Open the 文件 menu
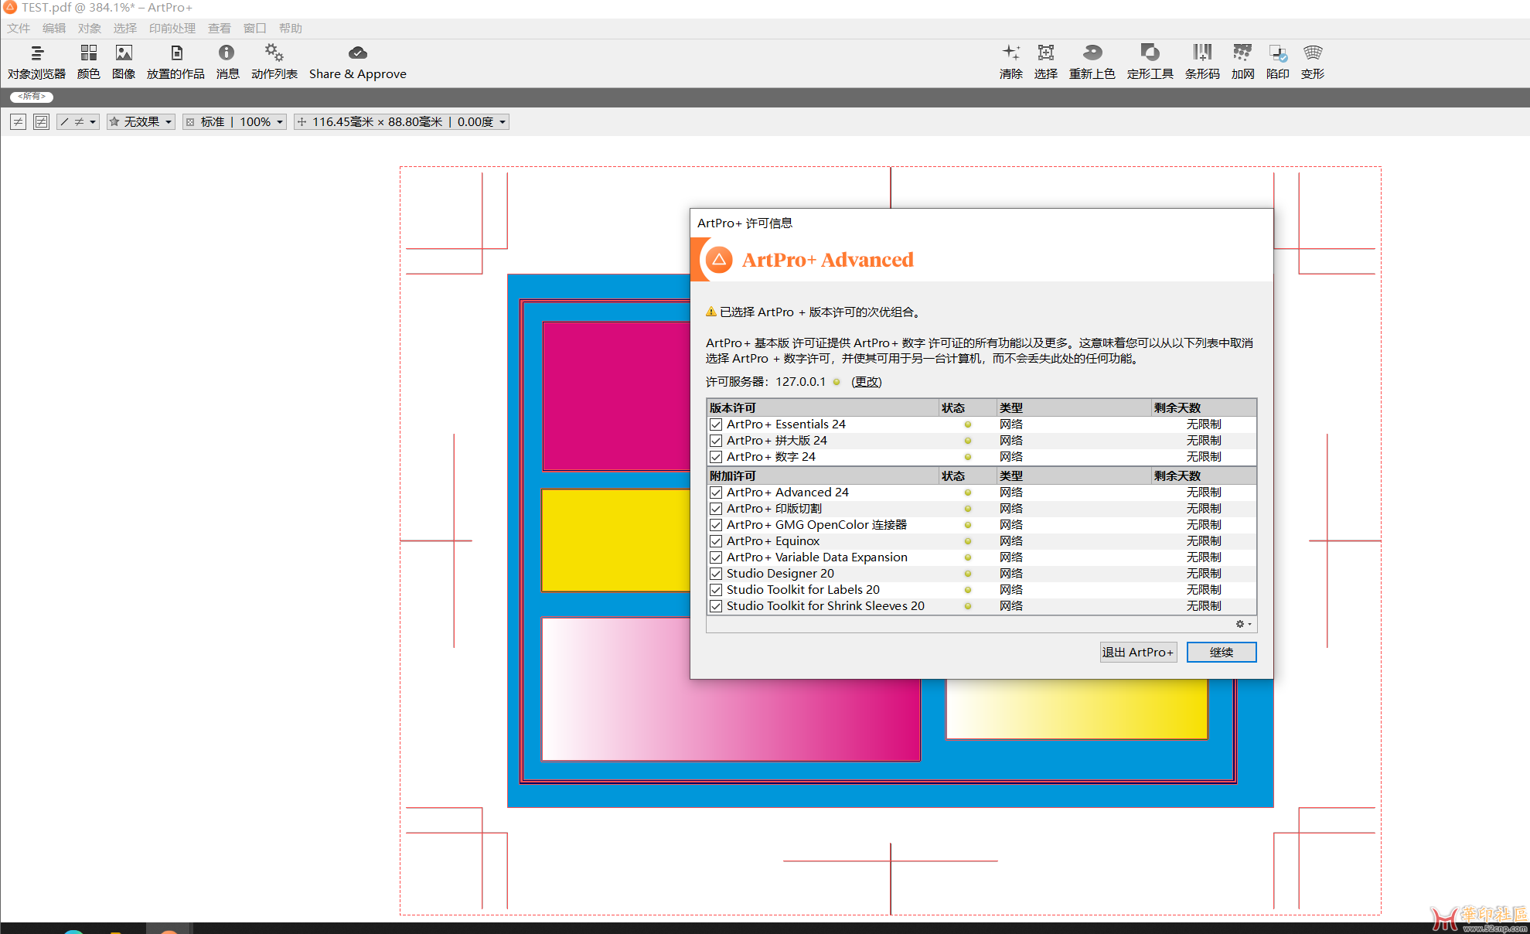1530x934 pixels. pos(19,29)
